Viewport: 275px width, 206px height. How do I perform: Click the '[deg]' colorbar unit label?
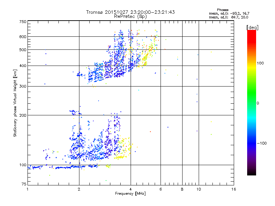coord(252,27)
